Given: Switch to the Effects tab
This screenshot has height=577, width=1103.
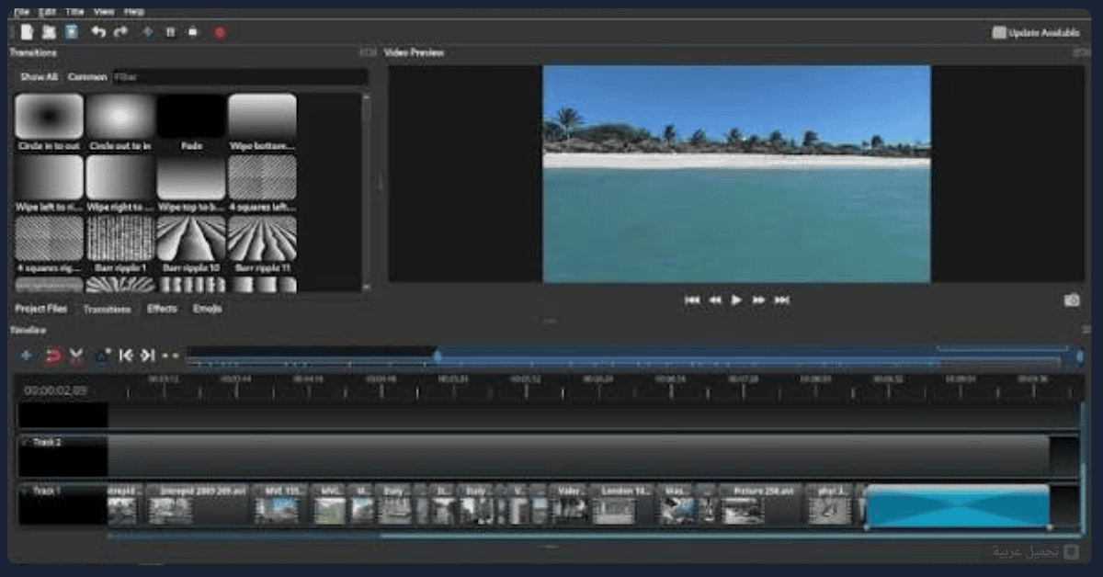Looking at the screenshot, I should 162,309.
